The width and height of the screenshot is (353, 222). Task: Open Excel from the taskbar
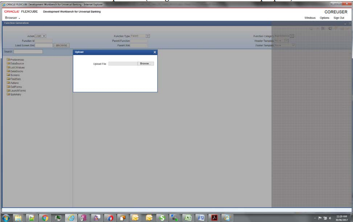pos(188,218)
